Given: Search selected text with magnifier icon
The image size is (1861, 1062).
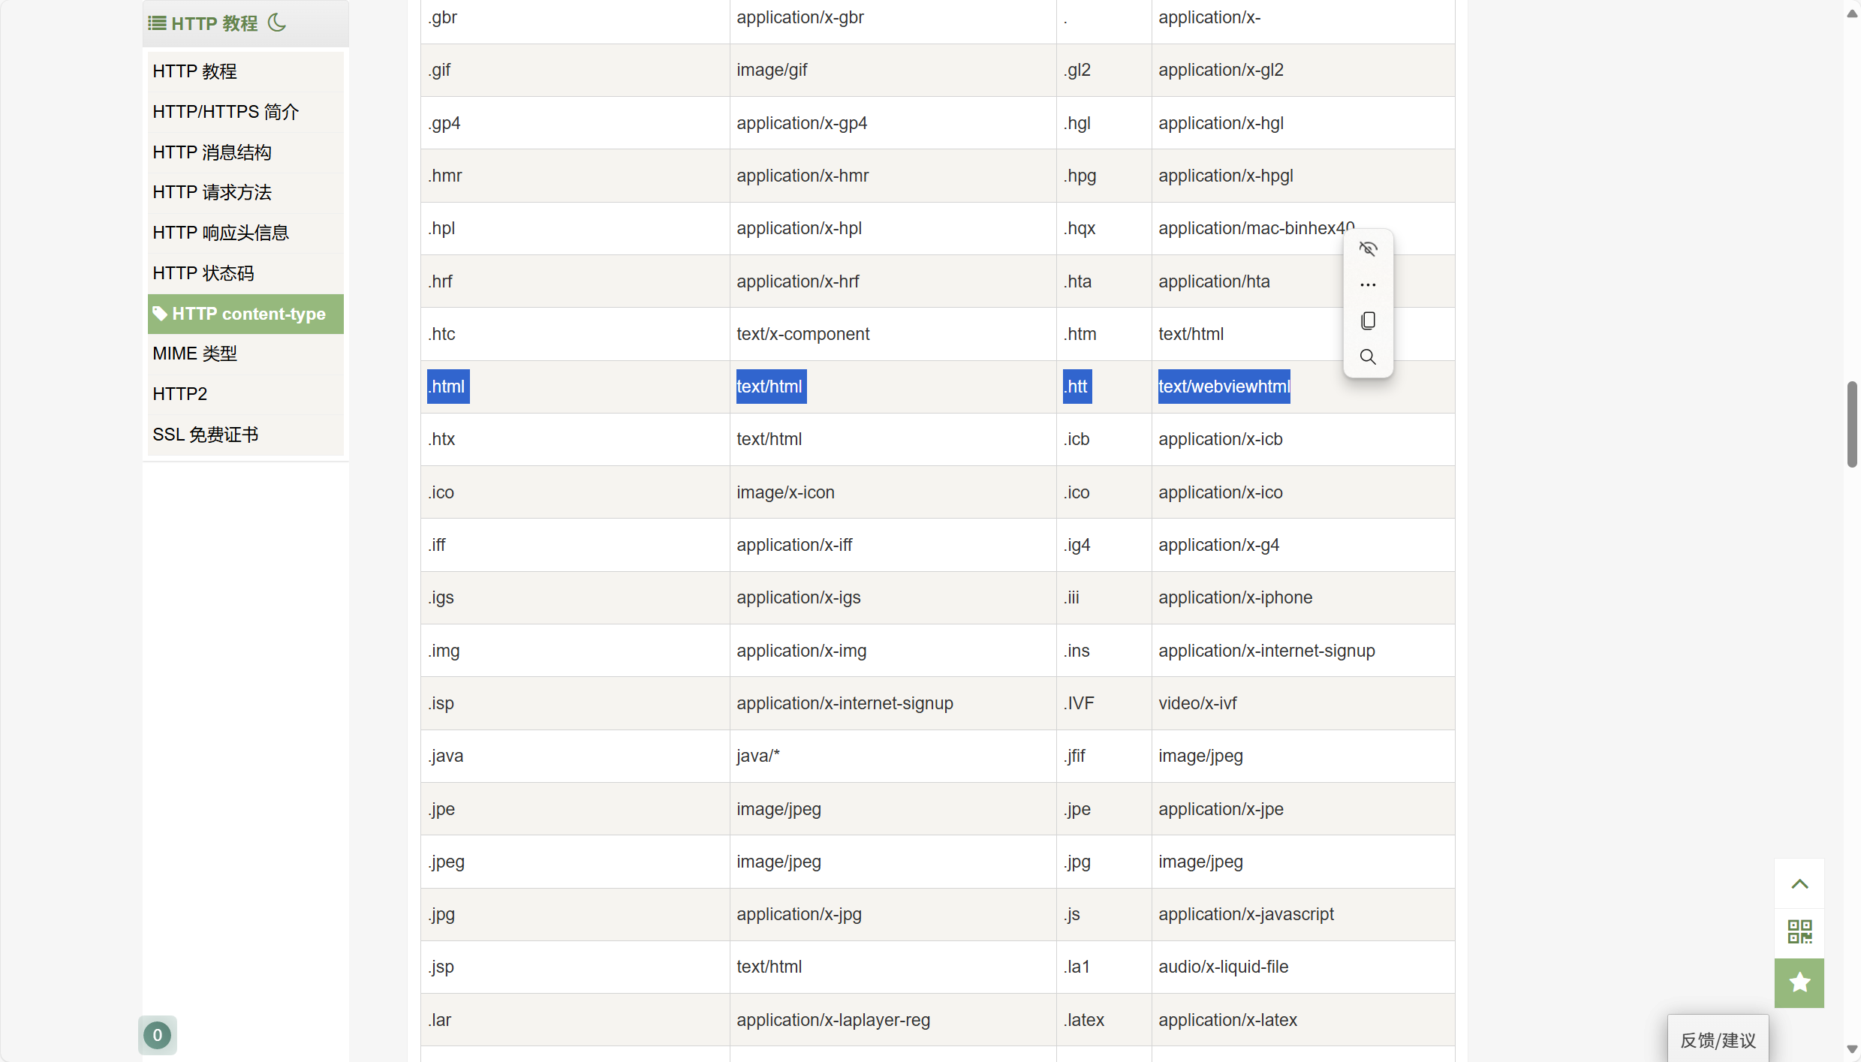Looking at the screenshot, I should 1368,357.
